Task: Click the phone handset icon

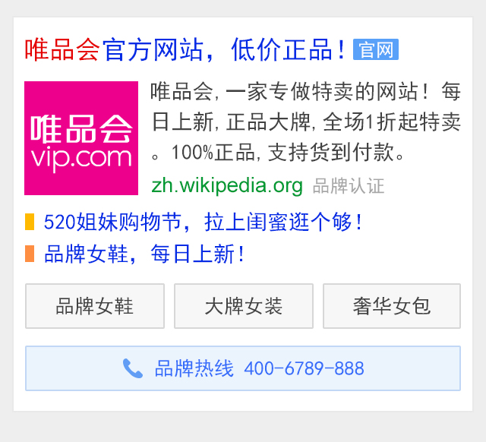Action: click(133, 368)
